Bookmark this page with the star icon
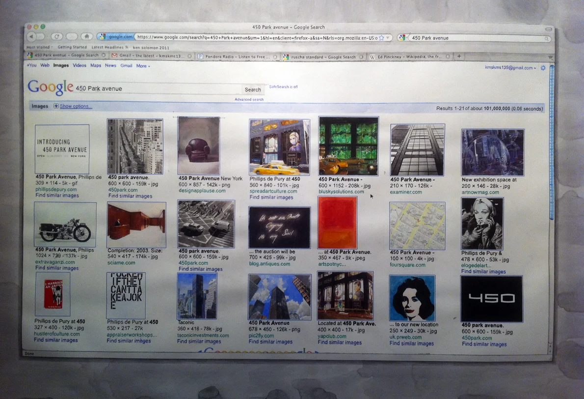Screen dimensions: 584x399 (x=381, y=38)
